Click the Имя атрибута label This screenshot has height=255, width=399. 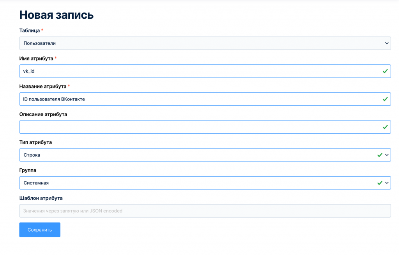pos(36,58)
